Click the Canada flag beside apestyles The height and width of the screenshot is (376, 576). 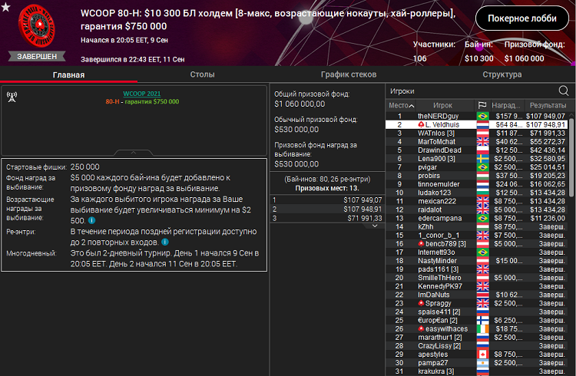pos(483,355)
